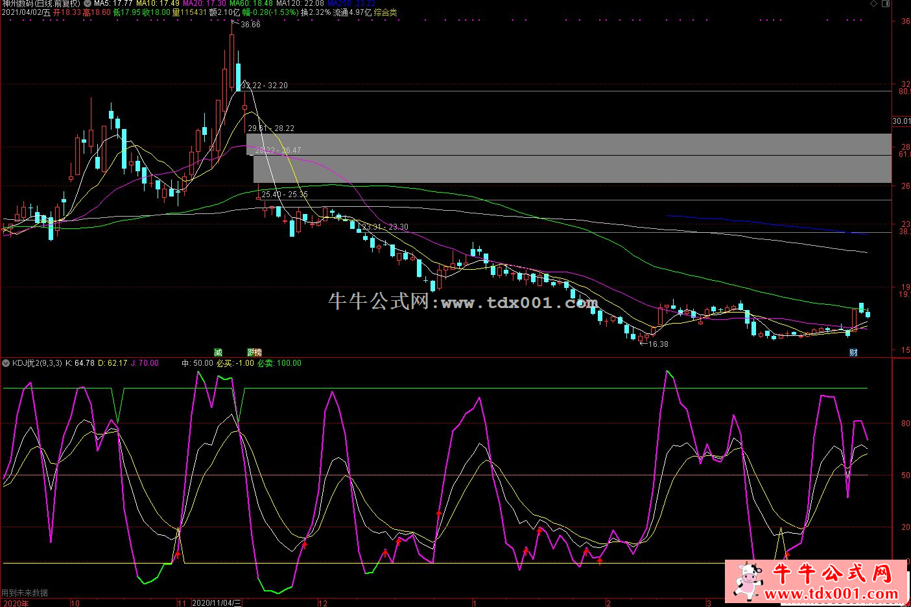Click the 收18.00 close price value

(x=156, y=12)
